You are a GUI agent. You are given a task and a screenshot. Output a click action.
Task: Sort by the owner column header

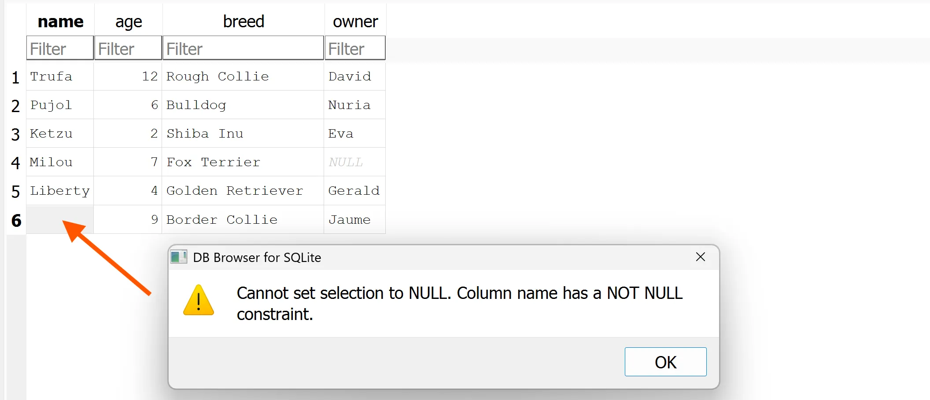pyautogui.click(x=355, y=21)
